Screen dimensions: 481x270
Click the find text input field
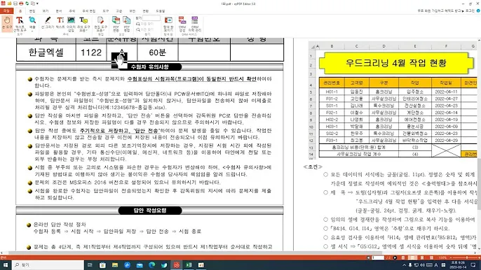(x=151, y=18)
